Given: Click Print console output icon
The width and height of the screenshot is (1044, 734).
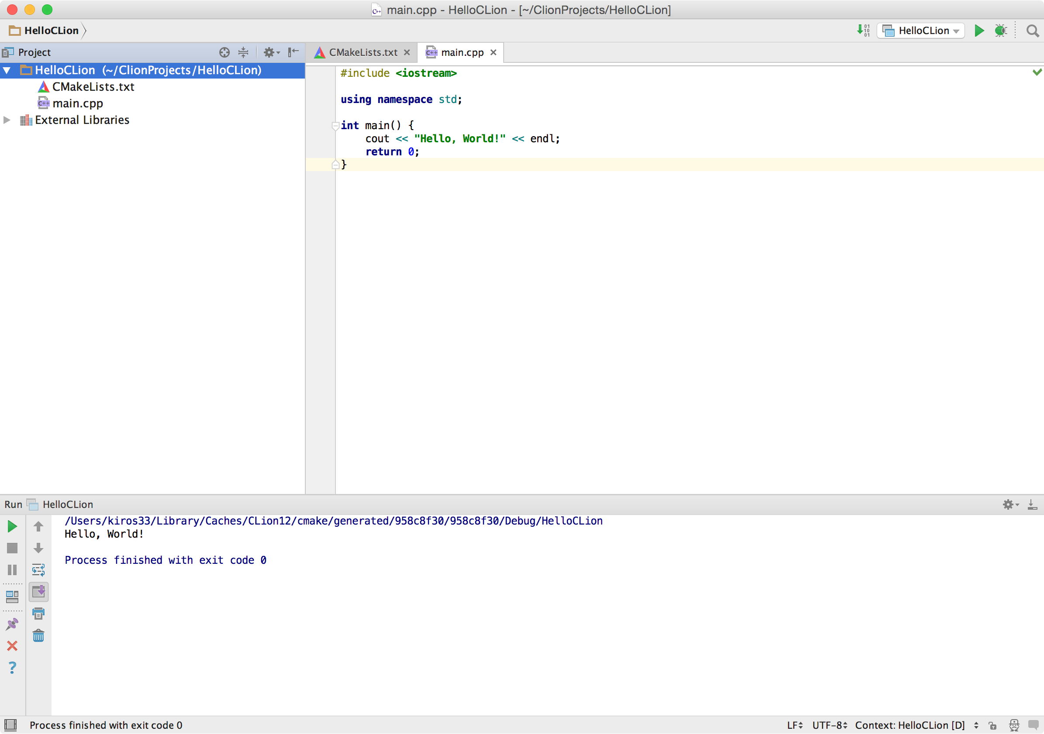Looking at the screenshot, I should pyautogui.click(x=38, y=614).
